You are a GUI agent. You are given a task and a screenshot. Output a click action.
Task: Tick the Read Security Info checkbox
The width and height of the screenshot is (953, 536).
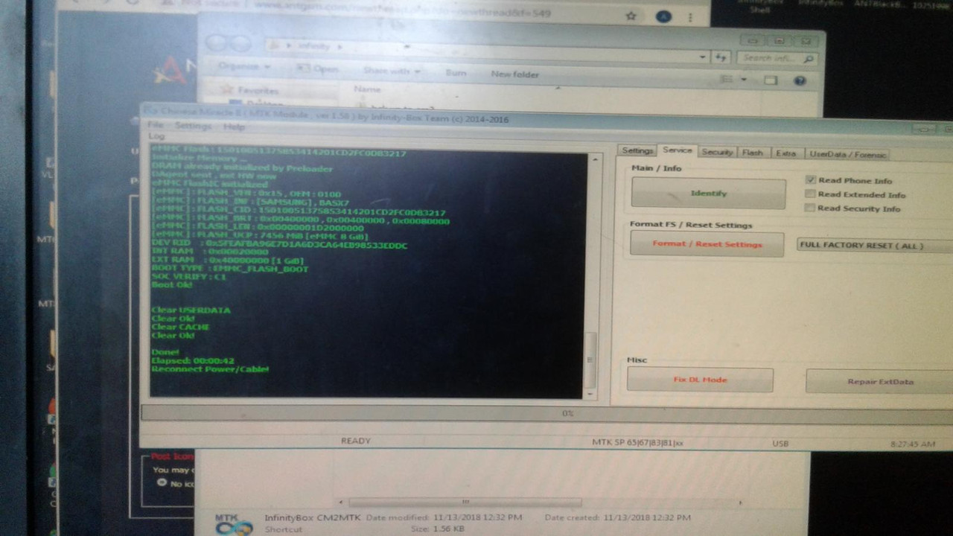coord(810,208)
